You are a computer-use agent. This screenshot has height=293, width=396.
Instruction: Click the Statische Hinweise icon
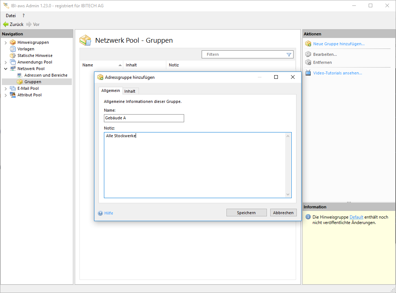[13, 55]
